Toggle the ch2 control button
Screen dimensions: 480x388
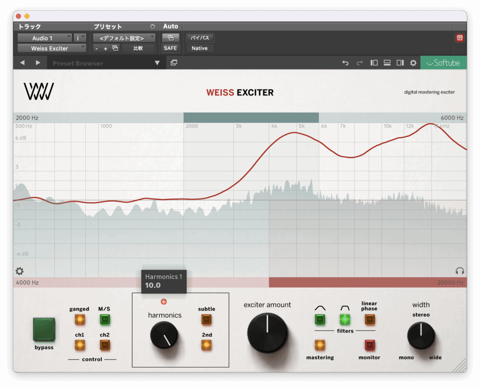click(105, 345)
